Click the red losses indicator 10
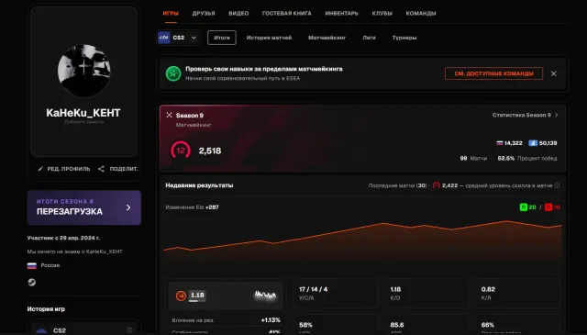The height and width of the screenshot is (335, 587). click(x=552, y=207)
